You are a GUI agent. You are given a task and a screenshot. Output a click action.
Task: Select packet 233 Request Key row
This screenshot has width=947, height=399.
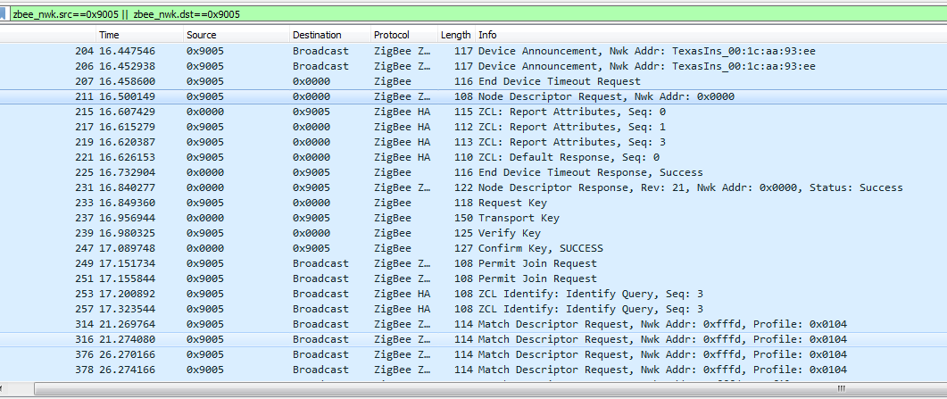click(473, 203)
